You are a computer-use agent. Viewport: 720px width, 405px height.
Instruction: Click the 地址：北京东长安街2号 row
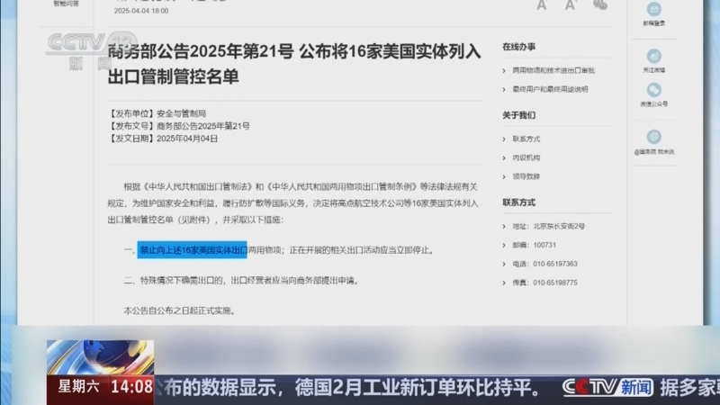(x=549, y=226)
